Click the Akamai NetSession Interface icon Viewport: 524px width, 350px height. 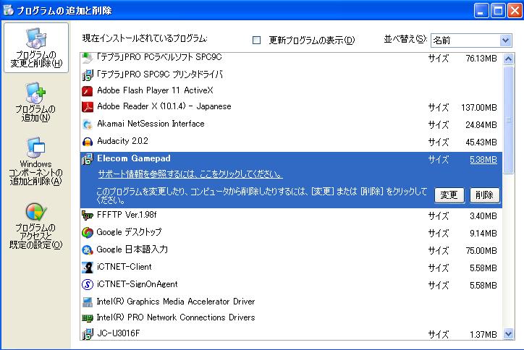[x=88, y=124]
